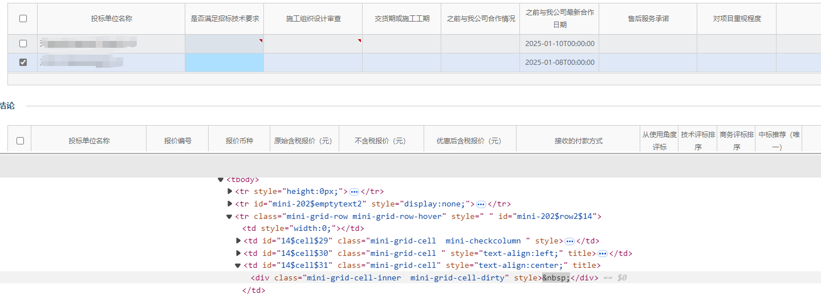Click the 报价币种 column header
Screen dimensions: 821x298
point(239,140)
